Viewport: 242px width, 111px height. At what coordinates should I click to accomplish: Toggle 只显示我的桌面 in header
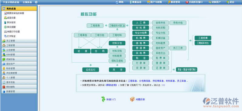(x=11, y=2)
